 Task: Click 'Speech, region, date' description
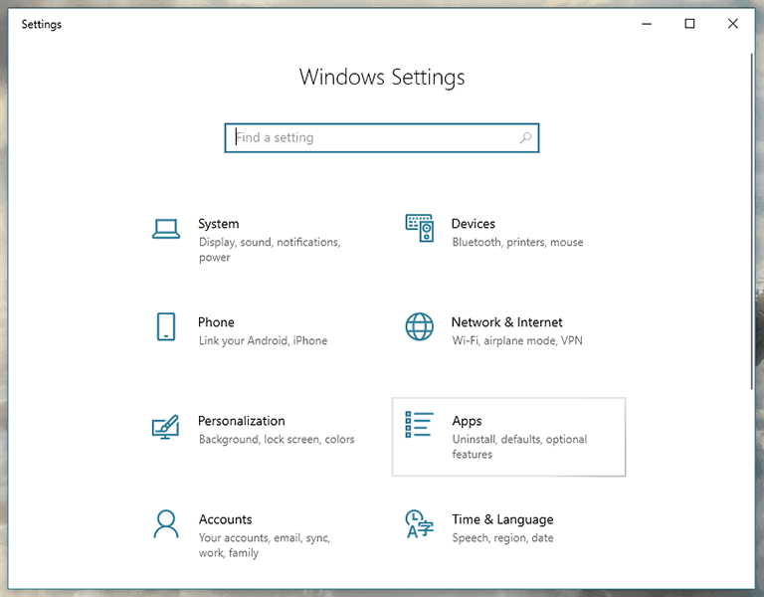pos(502,538)
